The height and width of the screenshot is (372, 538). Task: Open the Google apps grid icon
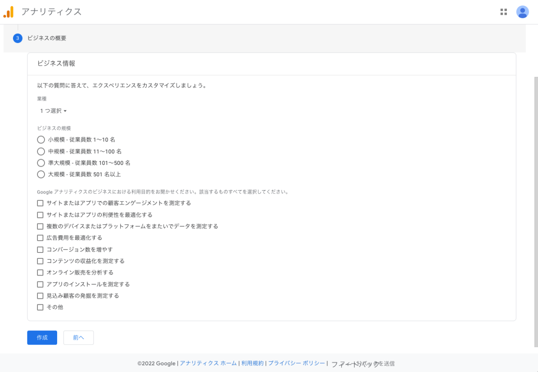pyautogui.click(x=504, y=12)
